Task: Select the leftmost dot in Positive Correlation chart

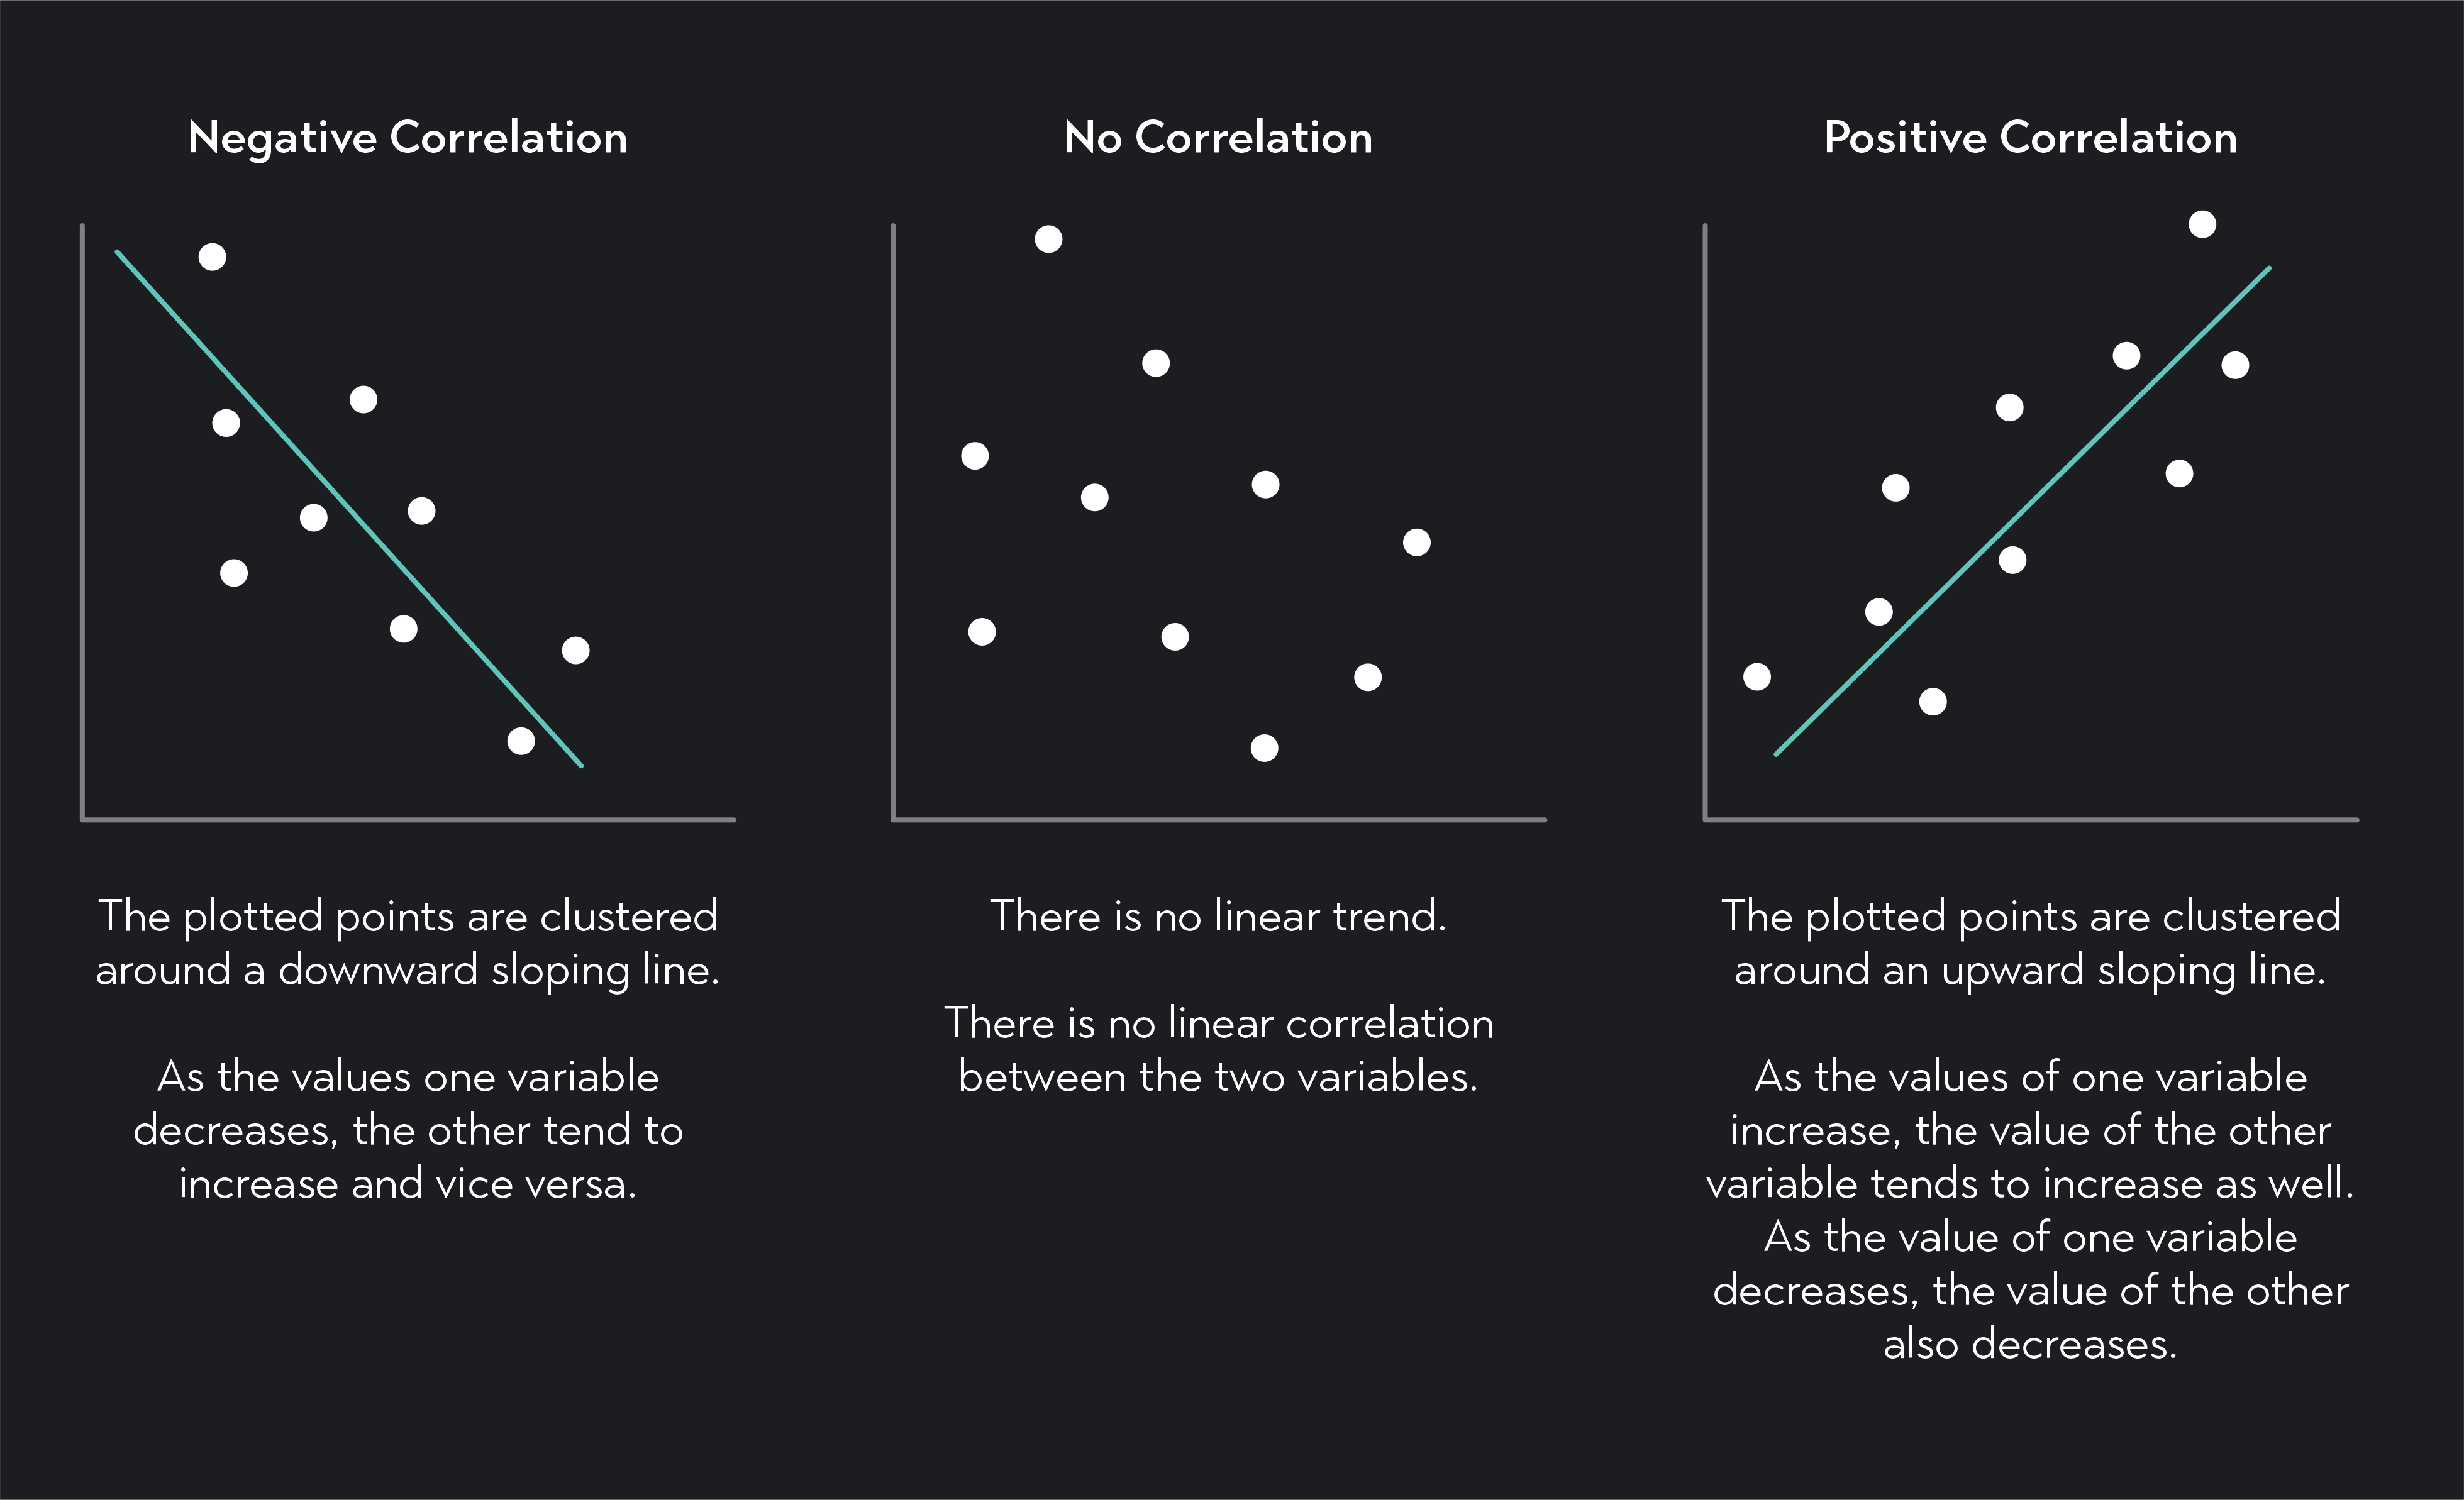Action: pyautogui.click(x=1757, y=676)
